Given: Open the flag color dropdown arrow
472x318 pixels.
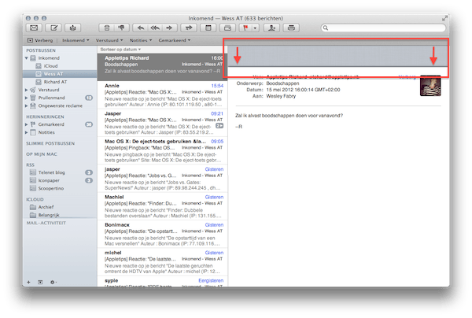Looking at the screenshot, I should click(x=255, y=28).
